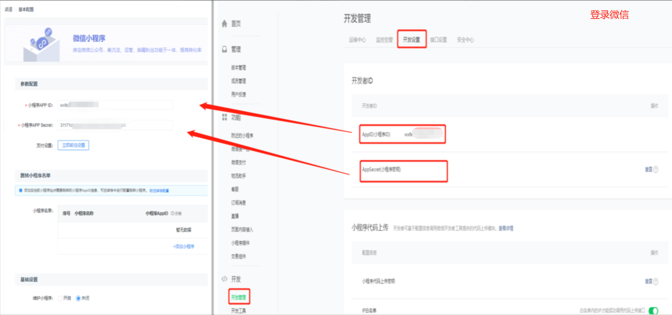
Task: Click the +添加小程序 link
Action: [184, 246]
